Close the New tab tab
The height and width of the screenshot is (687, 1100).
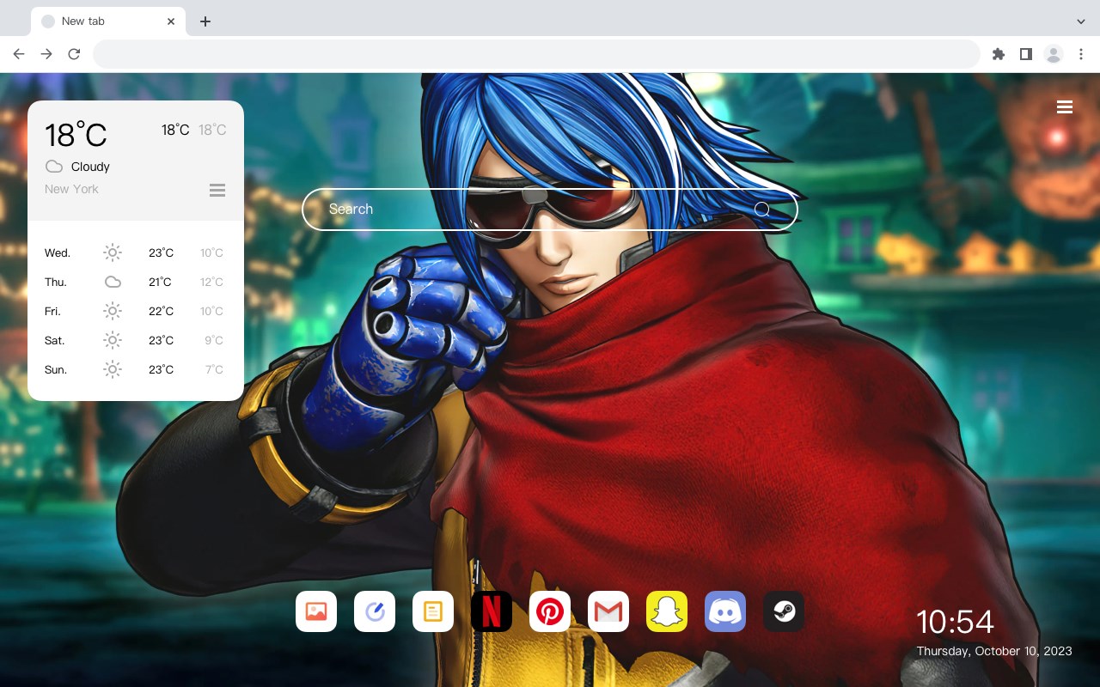click(171, 21)
